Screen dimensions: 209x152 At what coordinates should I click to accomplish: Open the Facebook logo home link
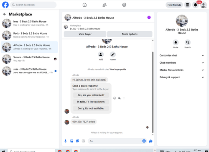point(5,5)
